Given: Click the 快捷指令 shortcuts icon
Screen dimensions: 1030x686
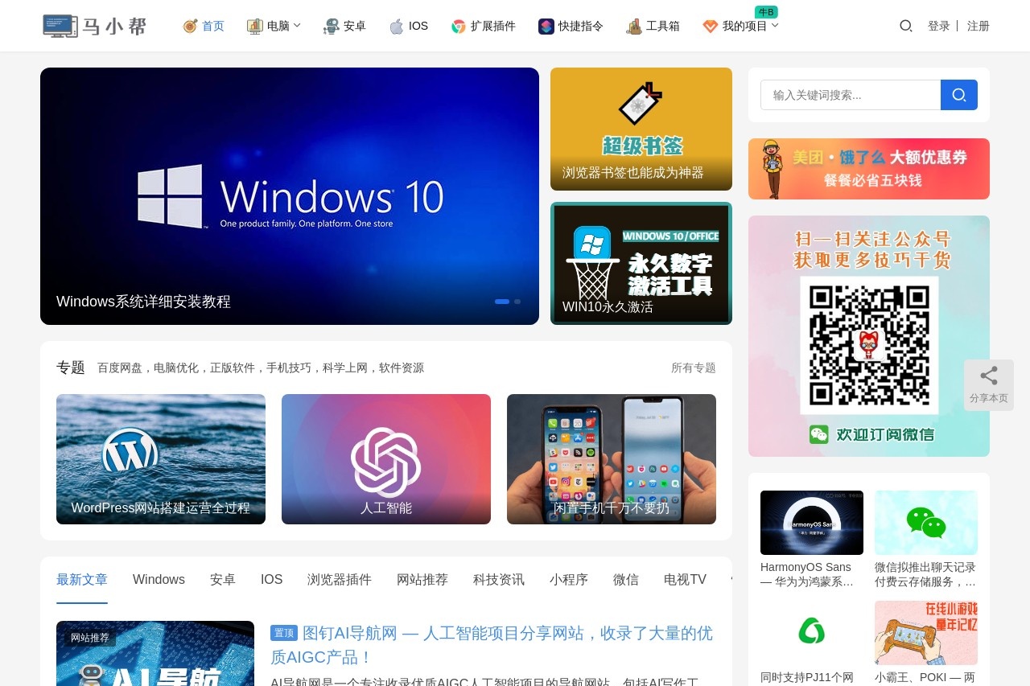Looking at the screenshot, I should (x=546, y=26).
